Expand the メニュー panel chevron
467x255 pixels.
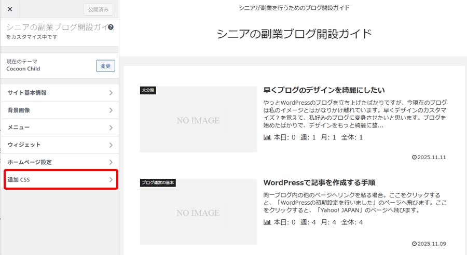click(111, 127)
